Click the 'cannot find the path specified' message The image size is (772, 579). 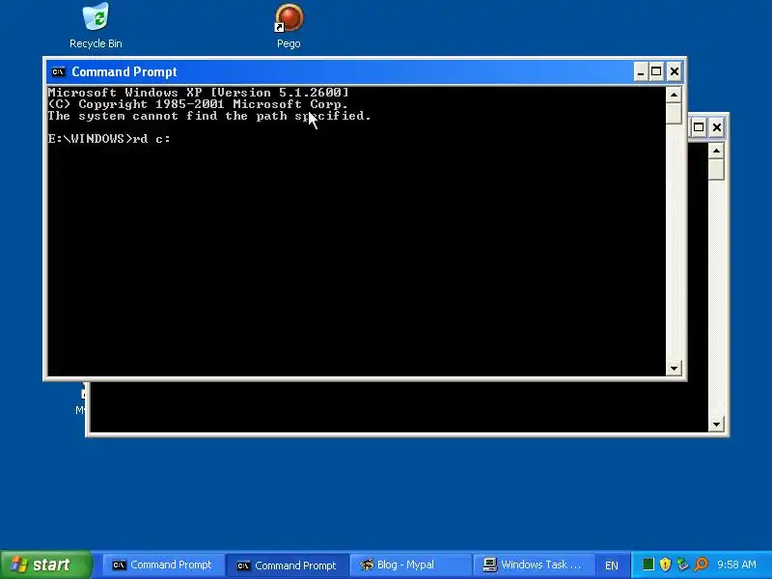click(252, 116)
